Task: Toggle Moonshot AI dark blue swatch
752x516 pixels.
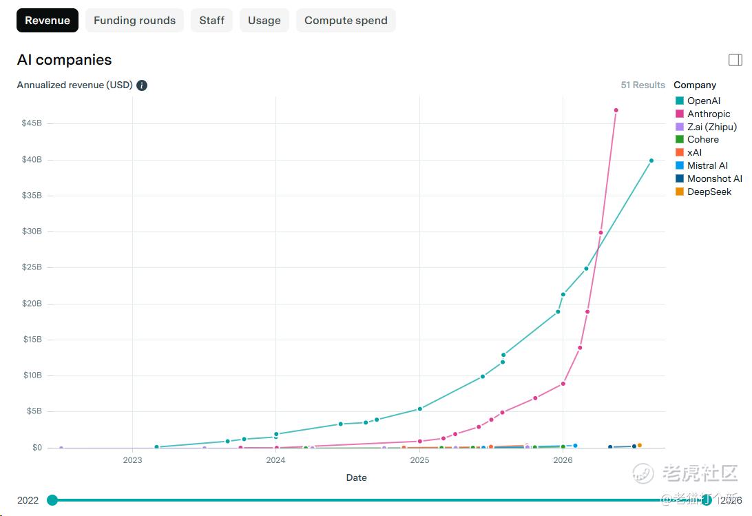Action: point(679,178)
